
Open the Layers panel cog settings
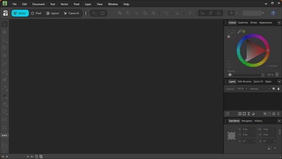coord(274,89)
